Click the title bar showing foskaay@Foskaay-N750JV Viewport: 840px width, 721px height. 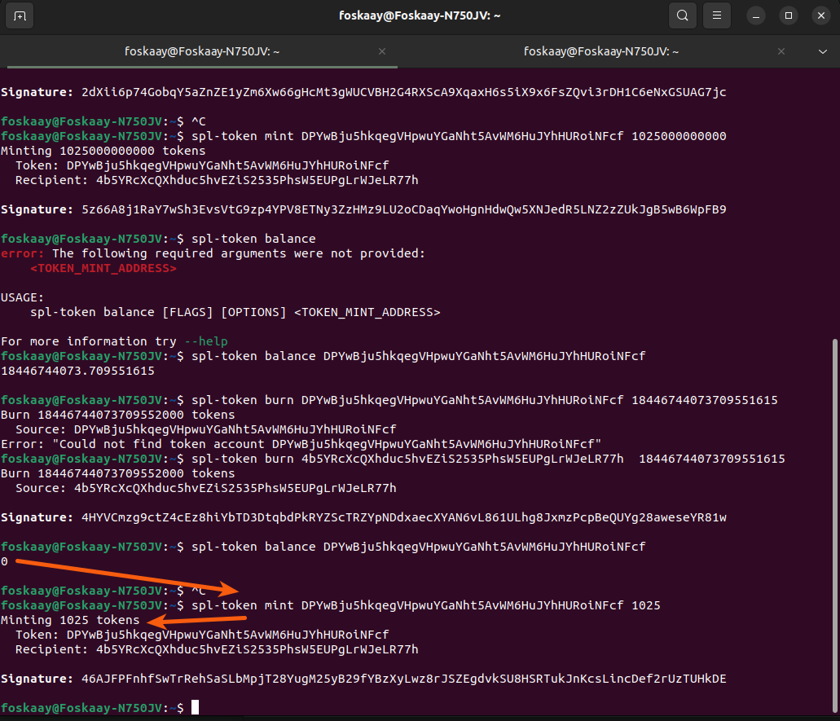click(420, 15)
